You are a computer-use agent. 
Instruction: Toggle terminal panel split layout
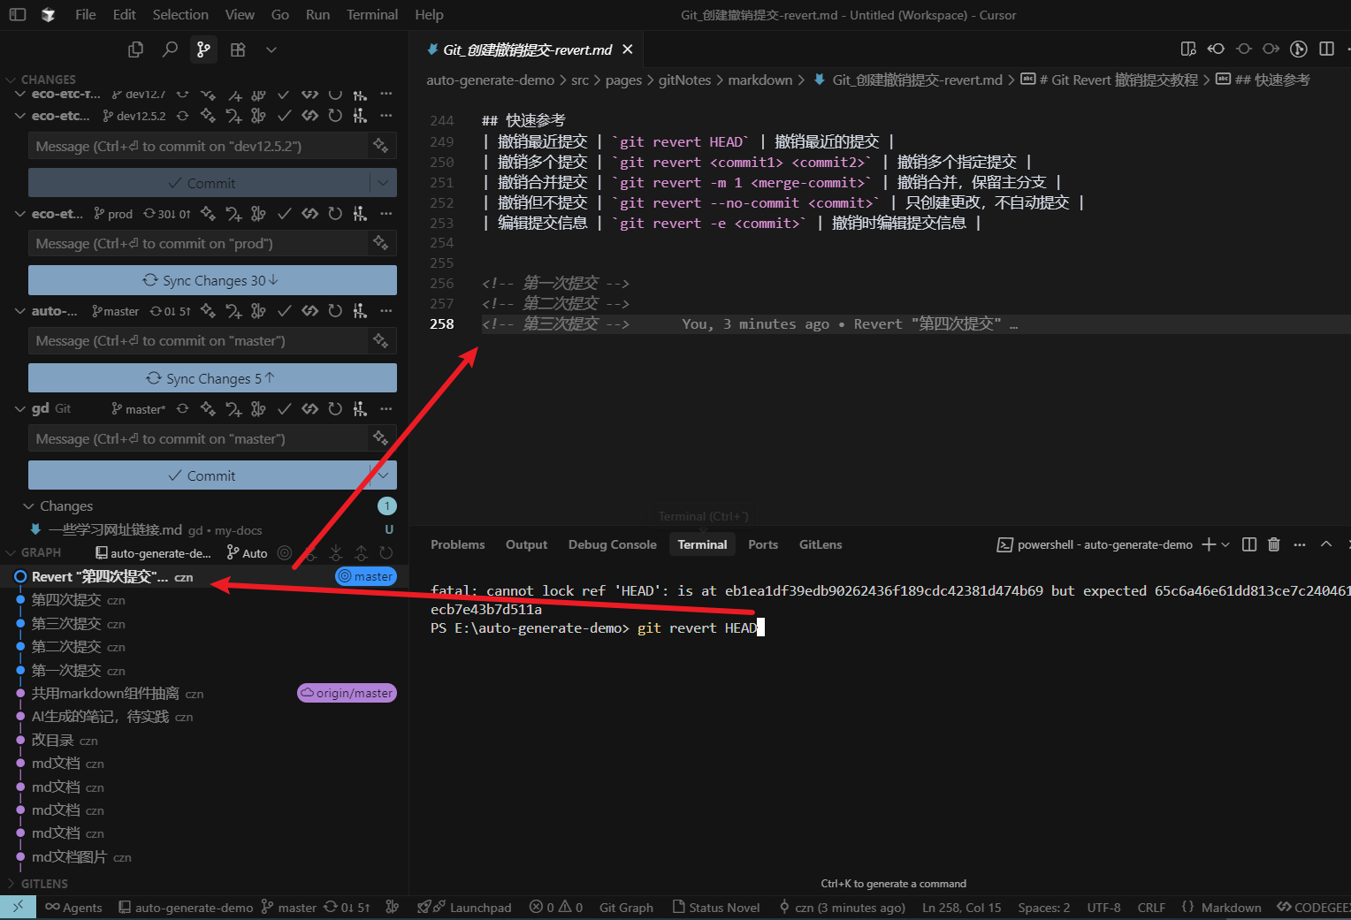pyautogui.click(x=1248, y=544)
